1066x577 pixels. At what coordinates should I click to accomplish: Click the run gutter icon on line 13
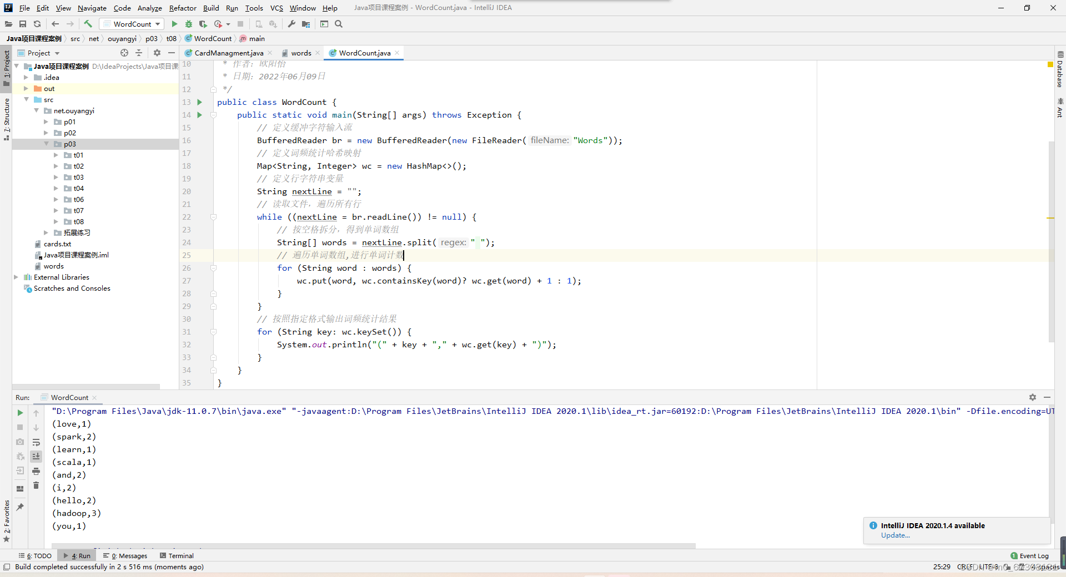click(200, 102)
